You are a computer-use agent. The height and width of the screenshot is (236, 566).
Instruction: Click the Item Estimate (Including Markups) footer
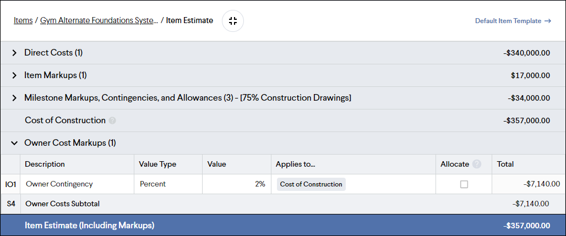click(283, 226)
